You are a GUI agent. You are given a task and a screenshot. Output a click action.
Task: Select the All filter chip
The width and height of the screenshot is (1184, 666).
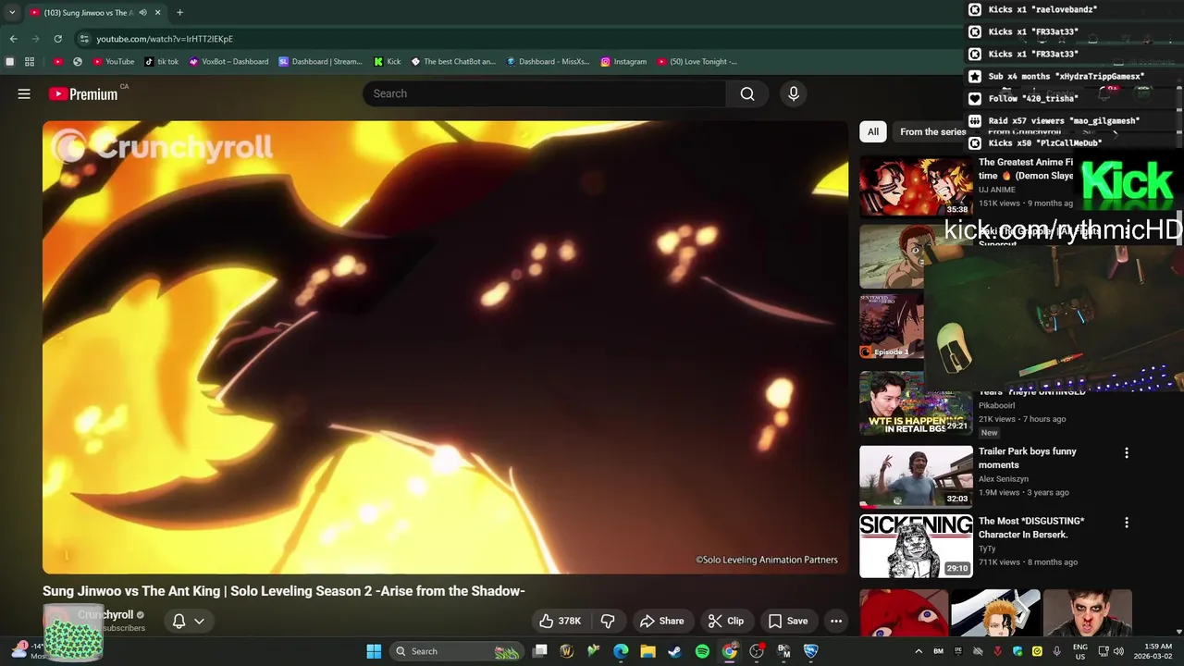872,131
